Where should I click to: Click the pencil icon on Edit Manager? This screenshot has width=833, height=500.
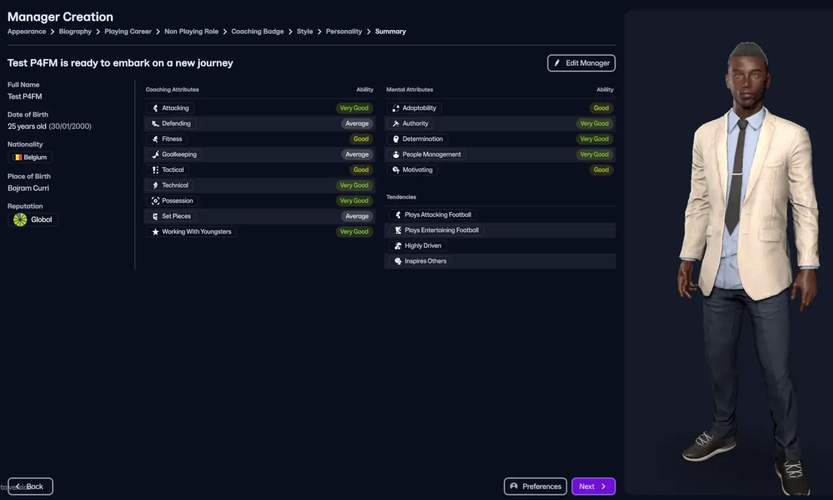tap(557, 63)
